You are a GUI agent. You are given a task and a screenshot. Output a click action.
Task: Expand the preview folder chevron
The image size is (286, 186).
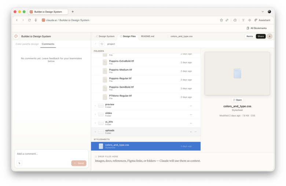click(95, 106)
